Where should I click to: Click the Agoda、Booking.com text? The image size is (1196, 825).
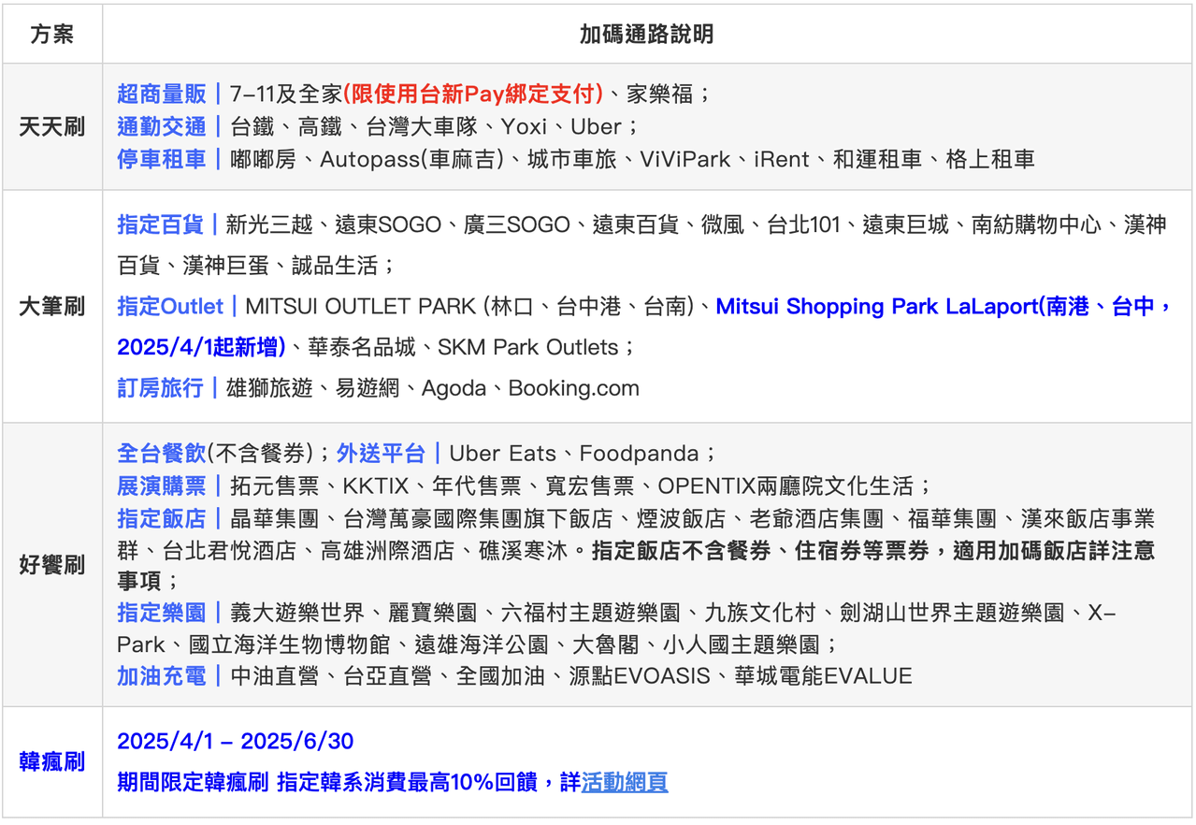[530, 388]
